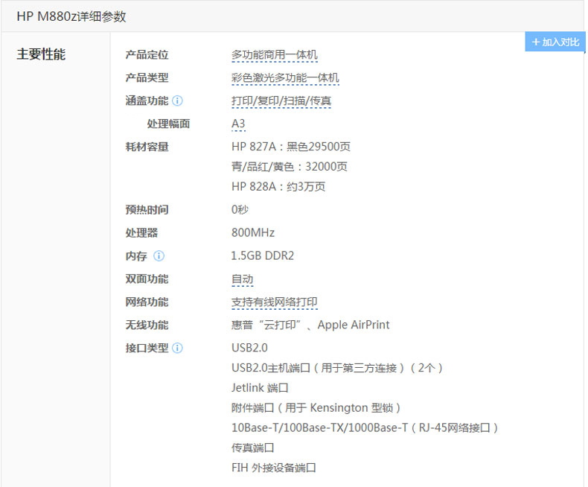Select the 主要性能 section label
The height and width of the screenshot is (487, 588).
click(41, 55)
